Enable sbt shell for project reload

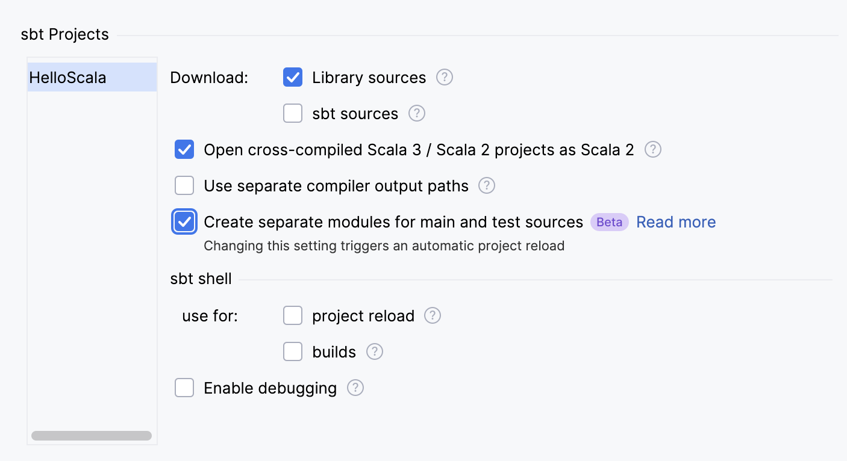coord(293,316)
